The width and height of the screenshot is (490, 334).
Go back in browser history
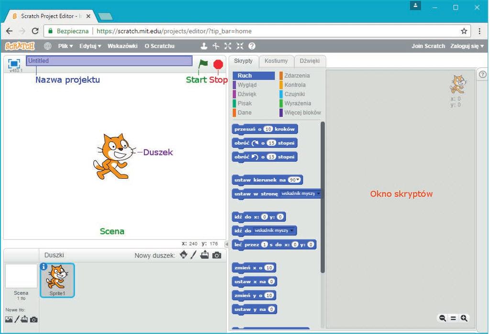[x=10, y=31]
